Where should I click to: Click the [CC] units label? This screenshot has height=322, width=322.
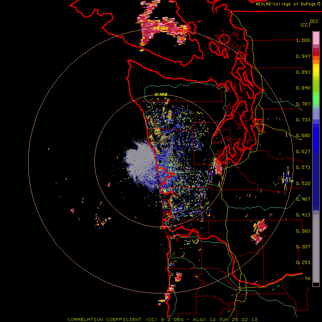(305, 25)
